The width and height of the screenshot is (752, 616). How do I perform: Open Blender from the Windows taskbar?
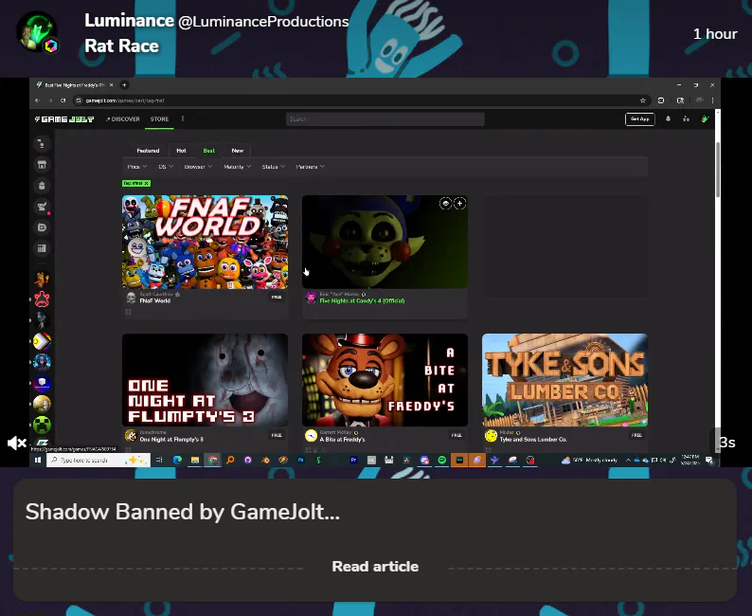[265, 460]
